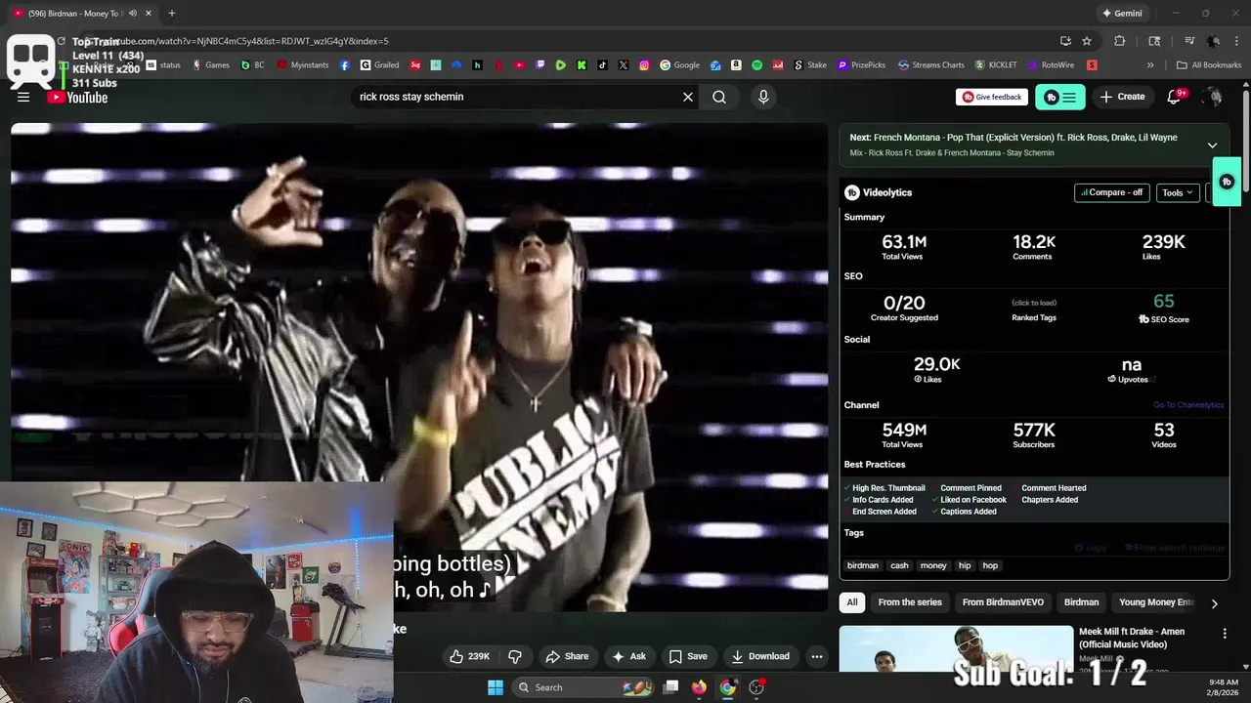Click the Windows taskbar Search box

tap(582, 687)
